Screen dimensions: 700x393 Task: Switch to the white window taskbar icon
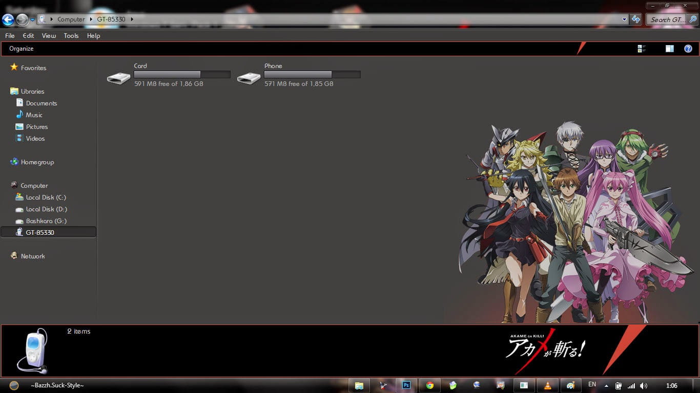coord(524,385)
